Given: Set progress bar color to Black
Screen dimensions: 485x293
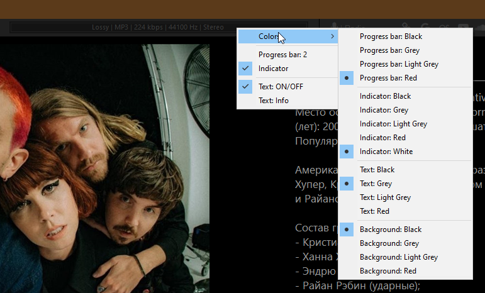Looking at the screenshot, I should coord(391,36).
